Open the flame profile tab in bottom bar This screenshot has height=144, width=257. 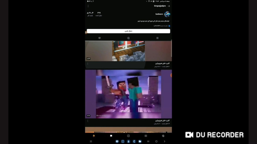coord(94,136)
